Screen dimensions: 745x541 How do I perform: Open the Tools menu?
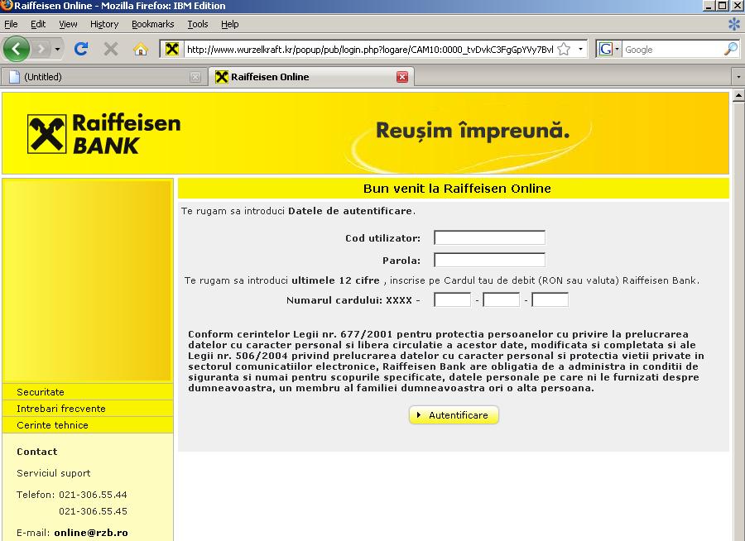[x=198, y=24]
